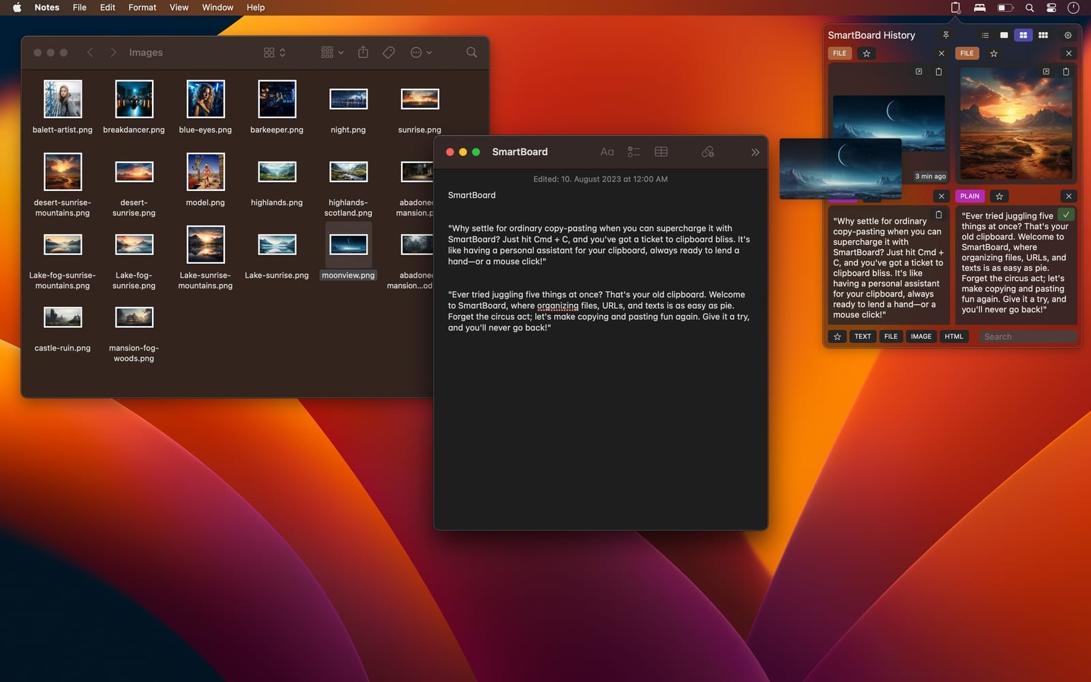Open the moon image clip in external viewer
The width and height of the screenshot is (1091, 682).
point(918,72)
